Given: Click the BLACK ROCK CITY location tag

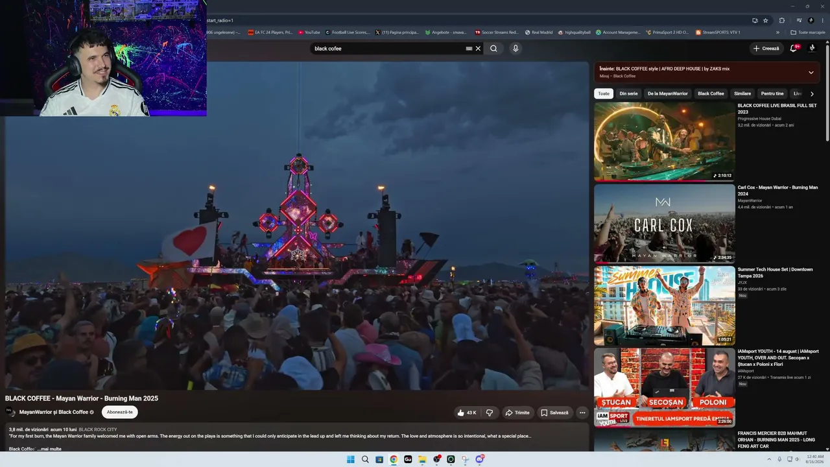Looking at the screenshot, I should [98, 429].
